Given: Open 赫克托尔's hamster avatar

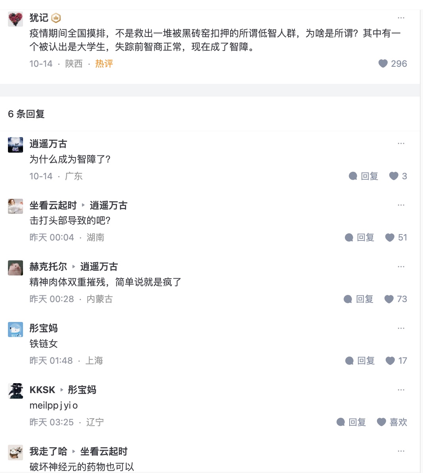Looking at the screenshot, I should tap(15, 268).
